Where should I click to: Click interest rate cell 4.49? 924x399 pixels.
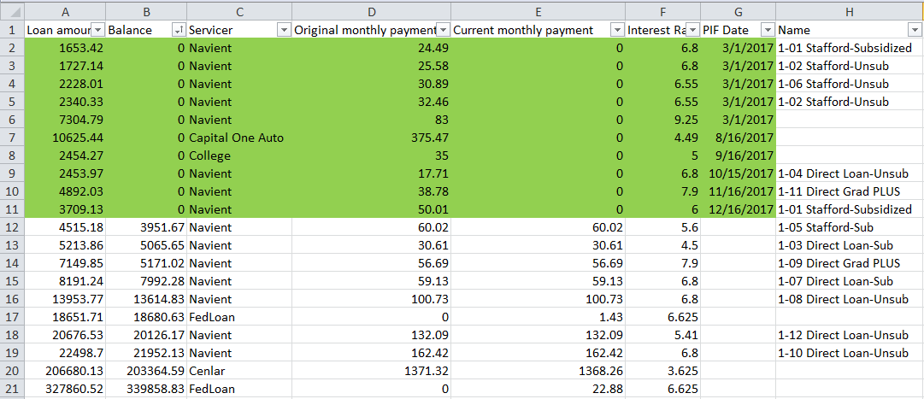pos(663,138)
